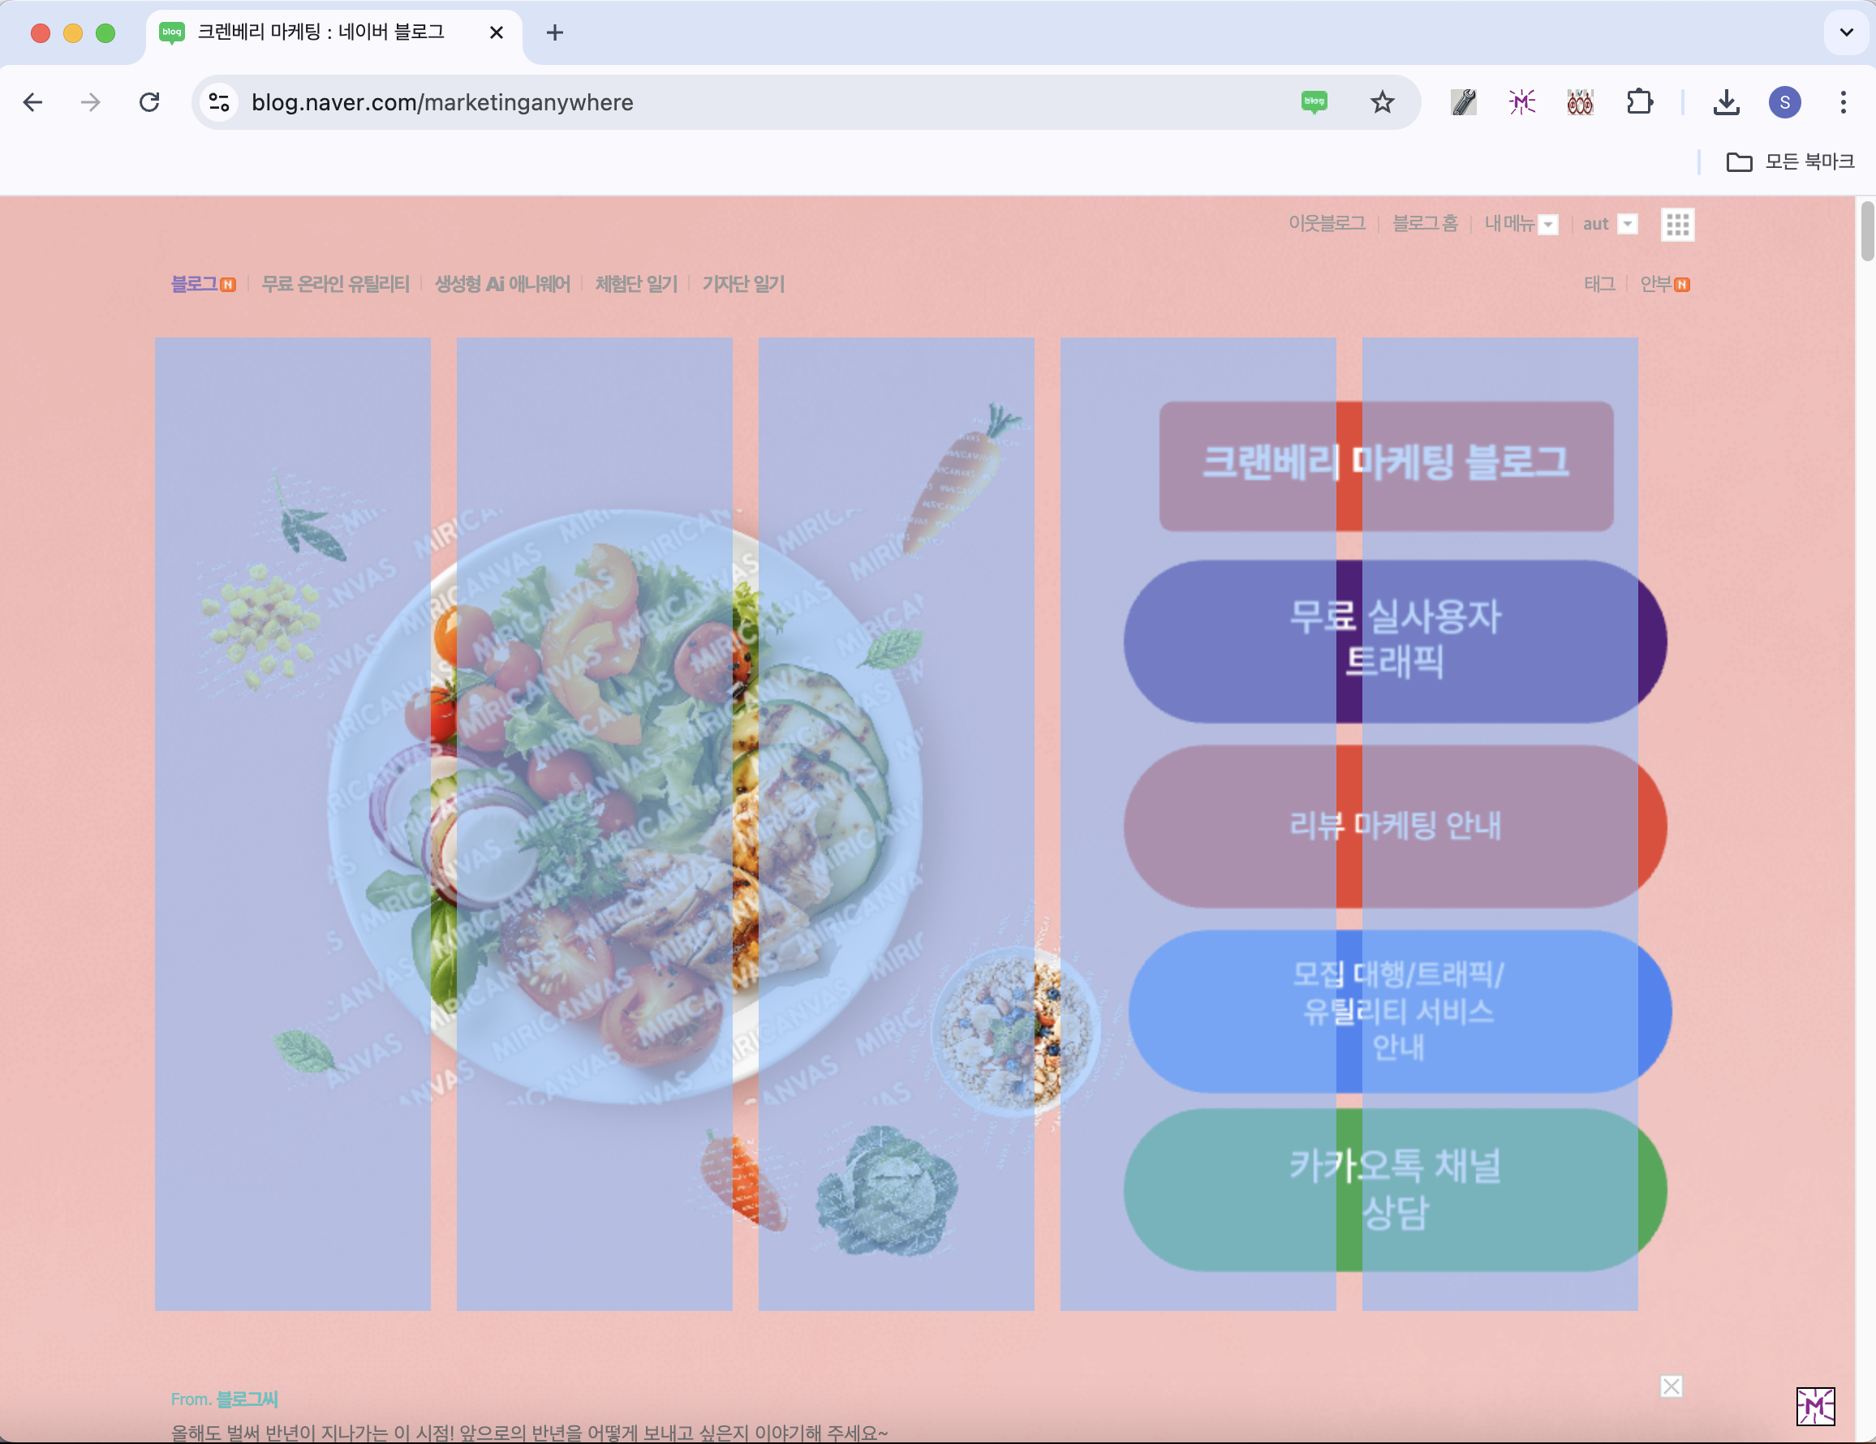
Task: Click 카카오톡 채널 상담 button
Action: tap(1394, 1190)
